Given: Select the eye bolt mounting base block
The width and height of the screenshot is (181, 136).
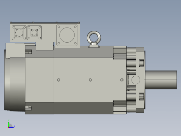Looking at the screenshot, I should [x=94, y=46].
